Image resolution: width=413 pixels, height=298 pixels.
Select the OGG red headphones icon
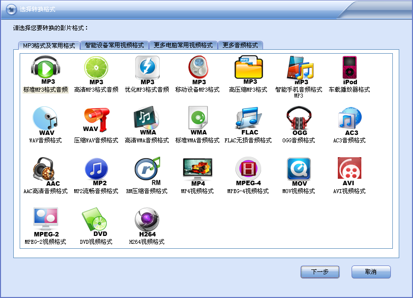pos(299,121)
